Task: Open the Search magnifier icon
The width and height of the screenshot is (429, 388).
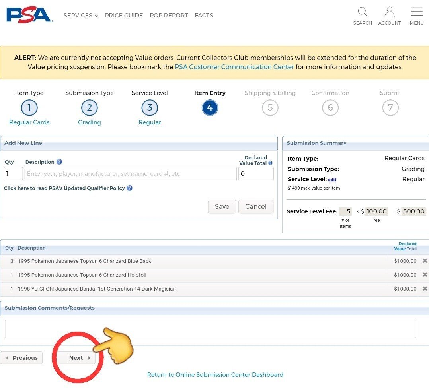Action: coord(363,12)
